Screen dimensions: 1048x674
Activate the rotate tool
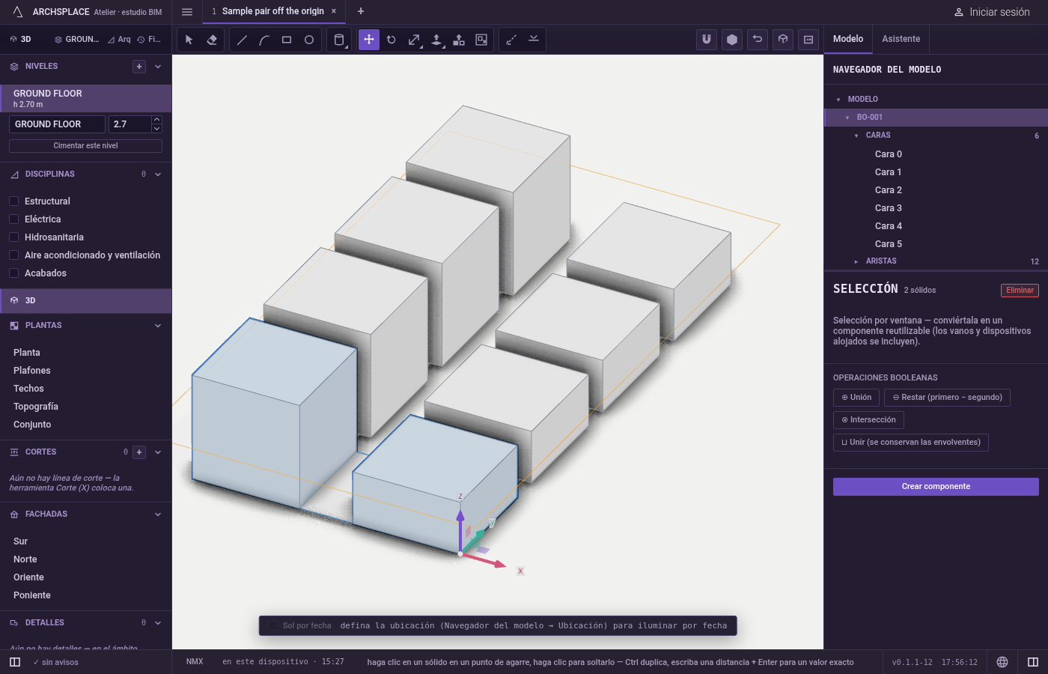tap(392, 40)
